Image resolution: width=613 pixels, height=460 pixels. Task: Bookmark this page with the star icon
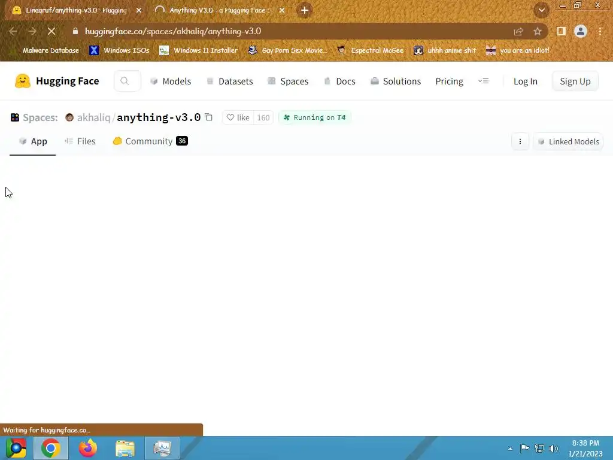(x=538, y=31)
